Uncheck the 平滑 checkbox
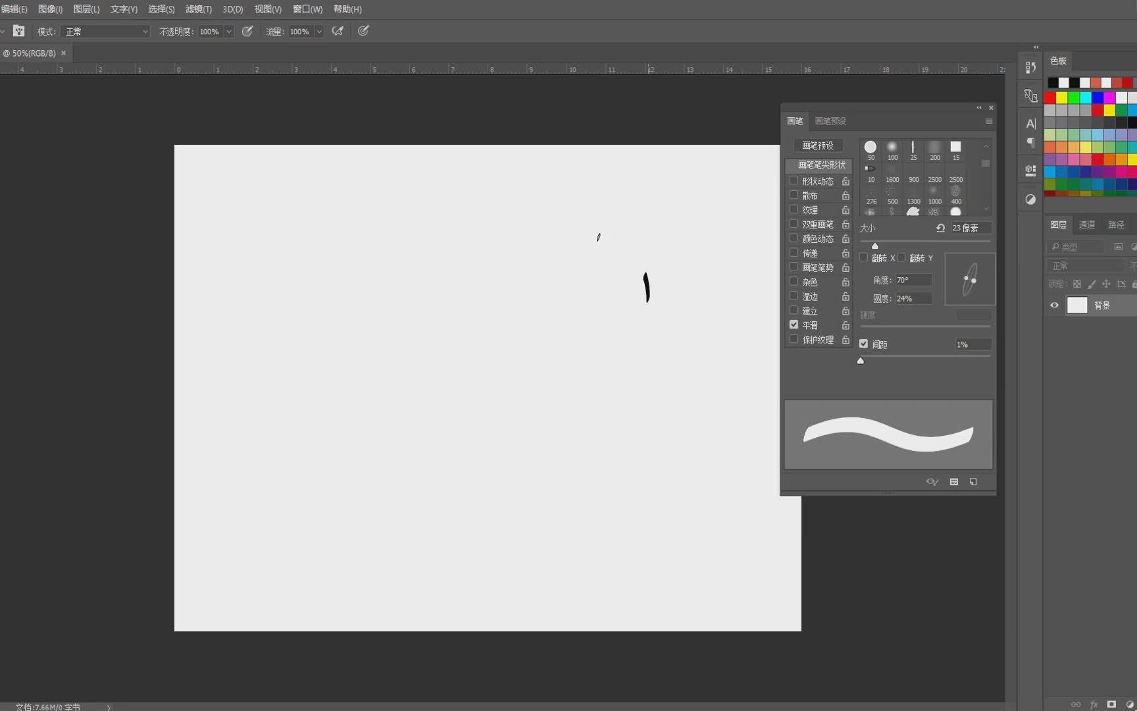Viewport: 1137px width, 711px height. pos(794,325)
